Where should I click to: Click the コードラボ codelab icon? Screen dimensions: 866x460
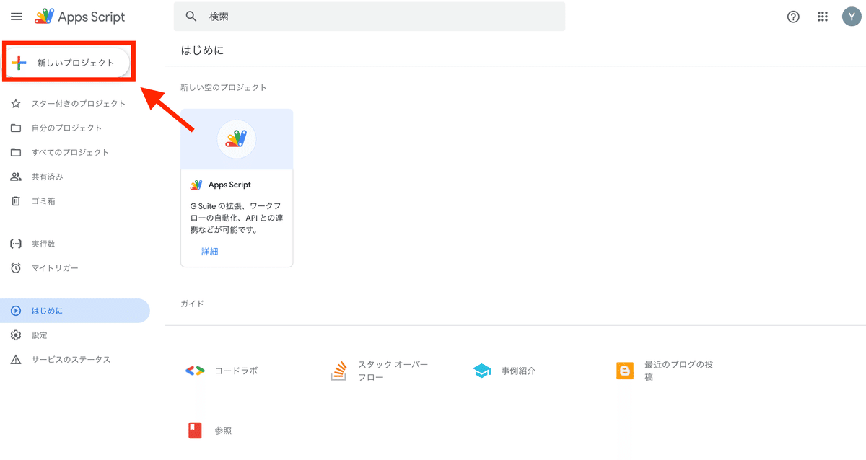pyautogui.click(x=195, y=371)
